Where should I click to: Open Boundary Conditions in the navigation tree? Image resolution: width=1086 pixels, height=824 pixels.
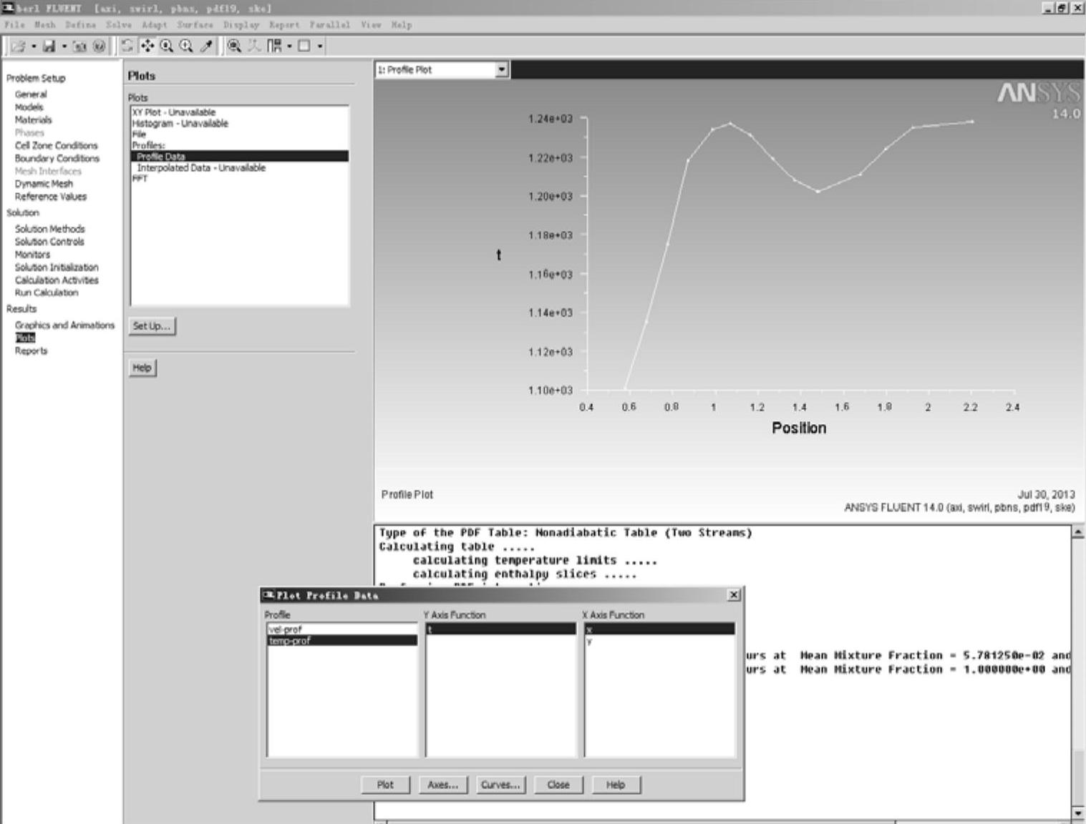(57, 158)
